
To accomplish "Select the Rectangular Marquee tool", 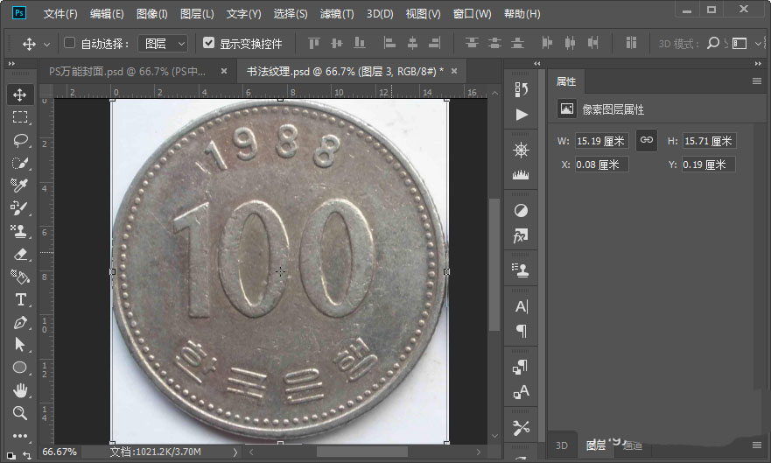I will pyautogui.click(x=20, y=117).
